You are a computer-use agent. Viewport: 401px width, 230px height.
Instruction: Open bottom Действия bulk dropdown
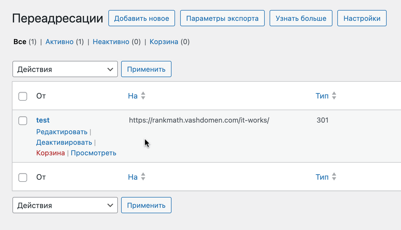[65, 205]
